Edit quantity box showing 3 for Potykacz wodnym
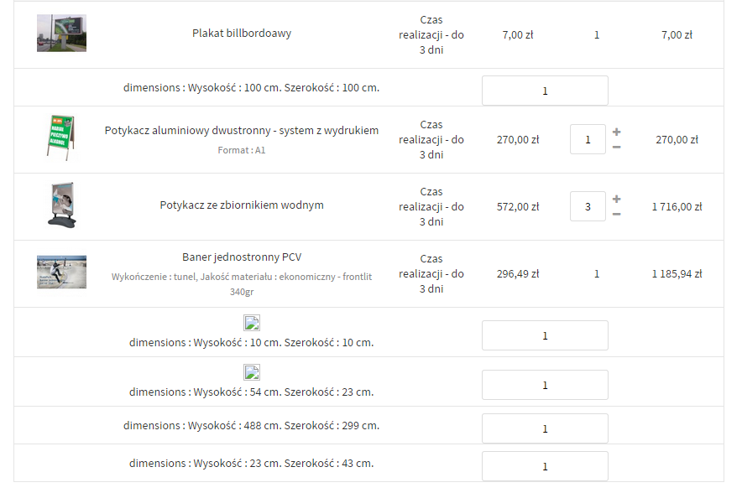 click(x=588, y=206)
